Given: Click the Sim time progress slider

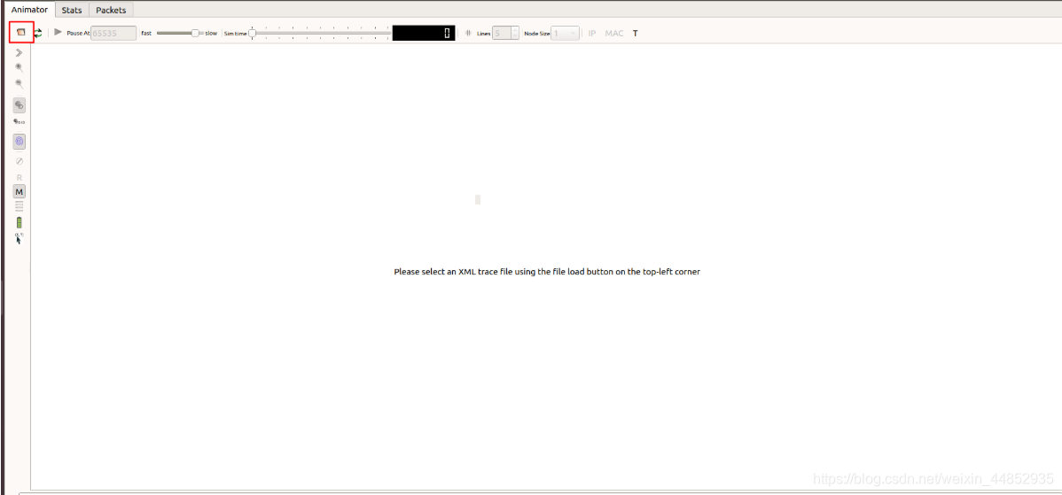Looking at the screenshot, I should (x=320, y=33).
